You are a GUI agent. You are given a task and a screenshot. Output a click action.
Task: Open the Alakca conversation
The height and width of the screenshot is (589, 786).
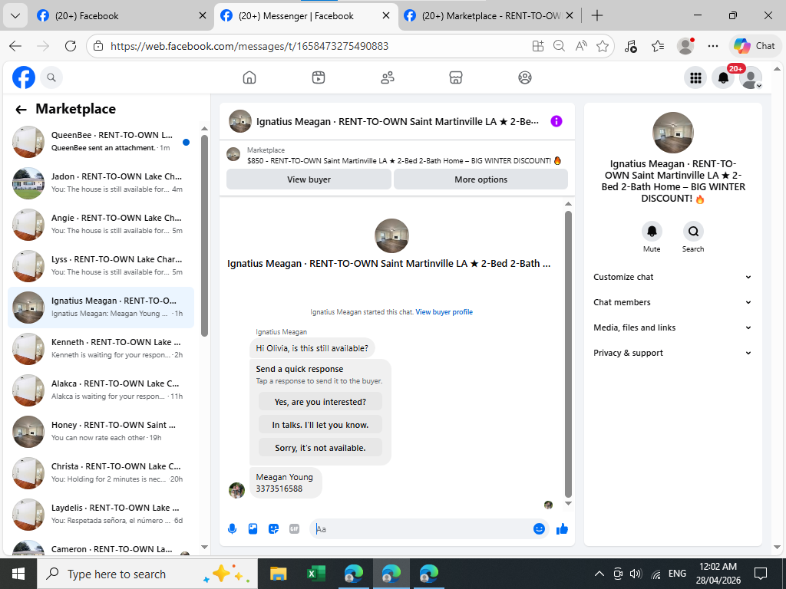tap(101, 390)
